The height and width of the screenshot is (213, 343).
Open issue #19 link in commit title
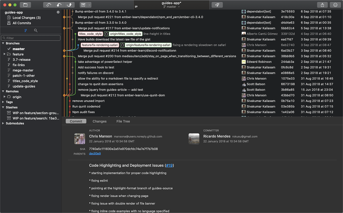tap(169, 166)
